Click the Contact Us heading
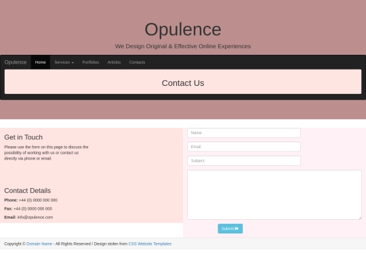The image size is (366, 274). pos(183,83)
